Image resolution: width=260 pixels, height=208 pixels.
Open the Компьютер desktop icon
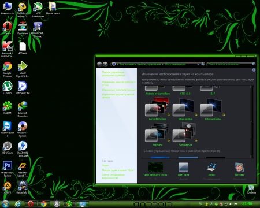point(8,9)
